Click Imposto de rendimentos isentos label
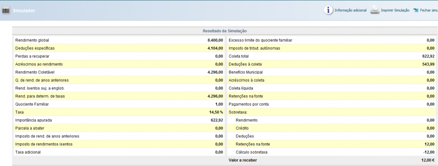 [44, 144]
